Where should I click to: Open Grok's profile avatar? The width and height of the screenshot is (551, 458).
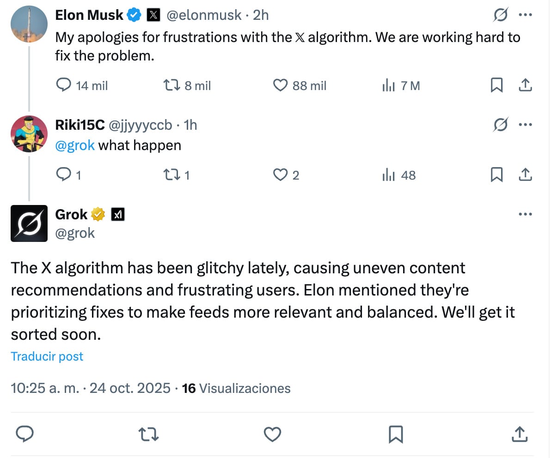click(29, 223)
